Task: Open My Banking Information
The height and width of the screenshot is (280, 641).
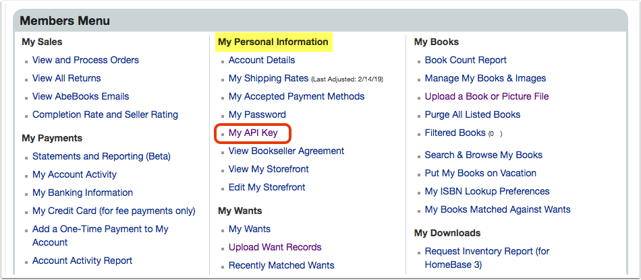Action: [82, 193]
